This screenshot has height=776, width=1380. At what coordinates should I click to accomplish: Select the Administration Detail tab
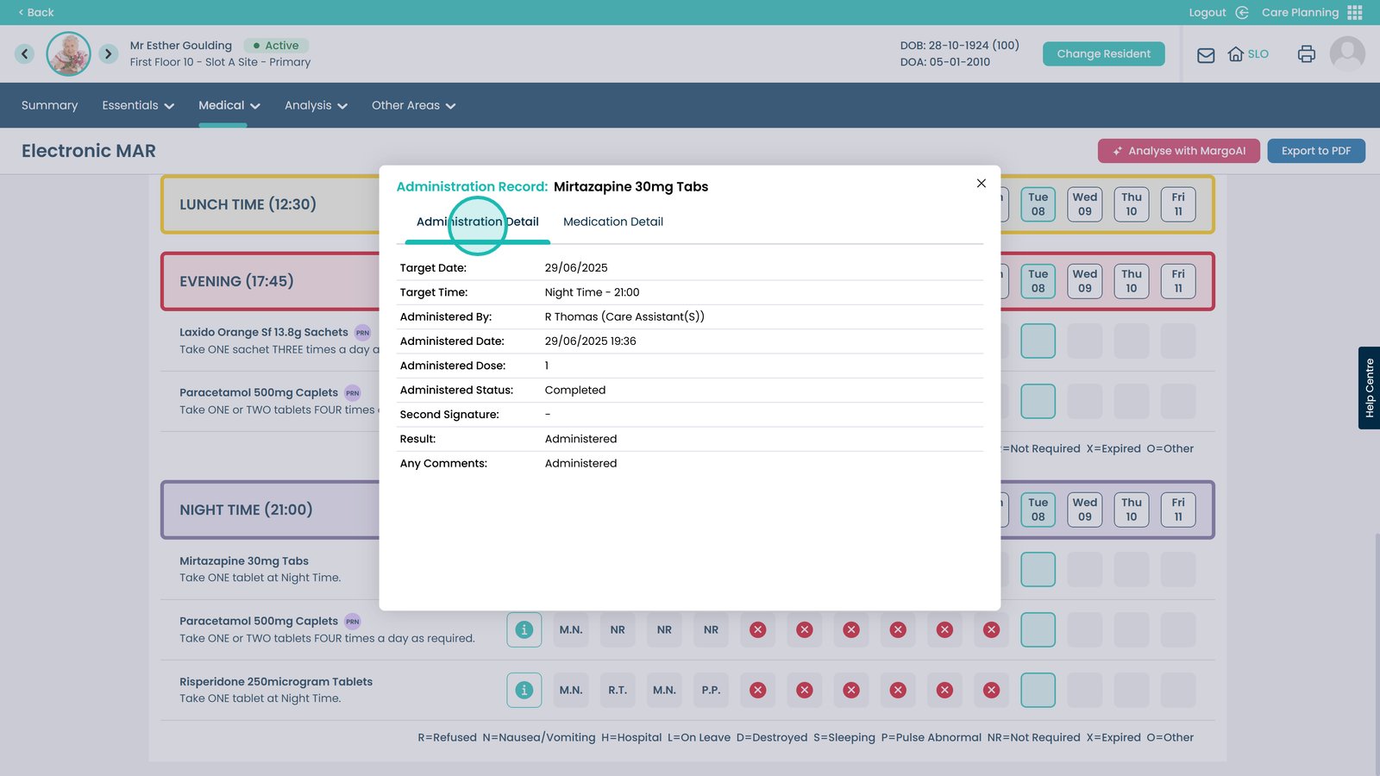point(477,222)
